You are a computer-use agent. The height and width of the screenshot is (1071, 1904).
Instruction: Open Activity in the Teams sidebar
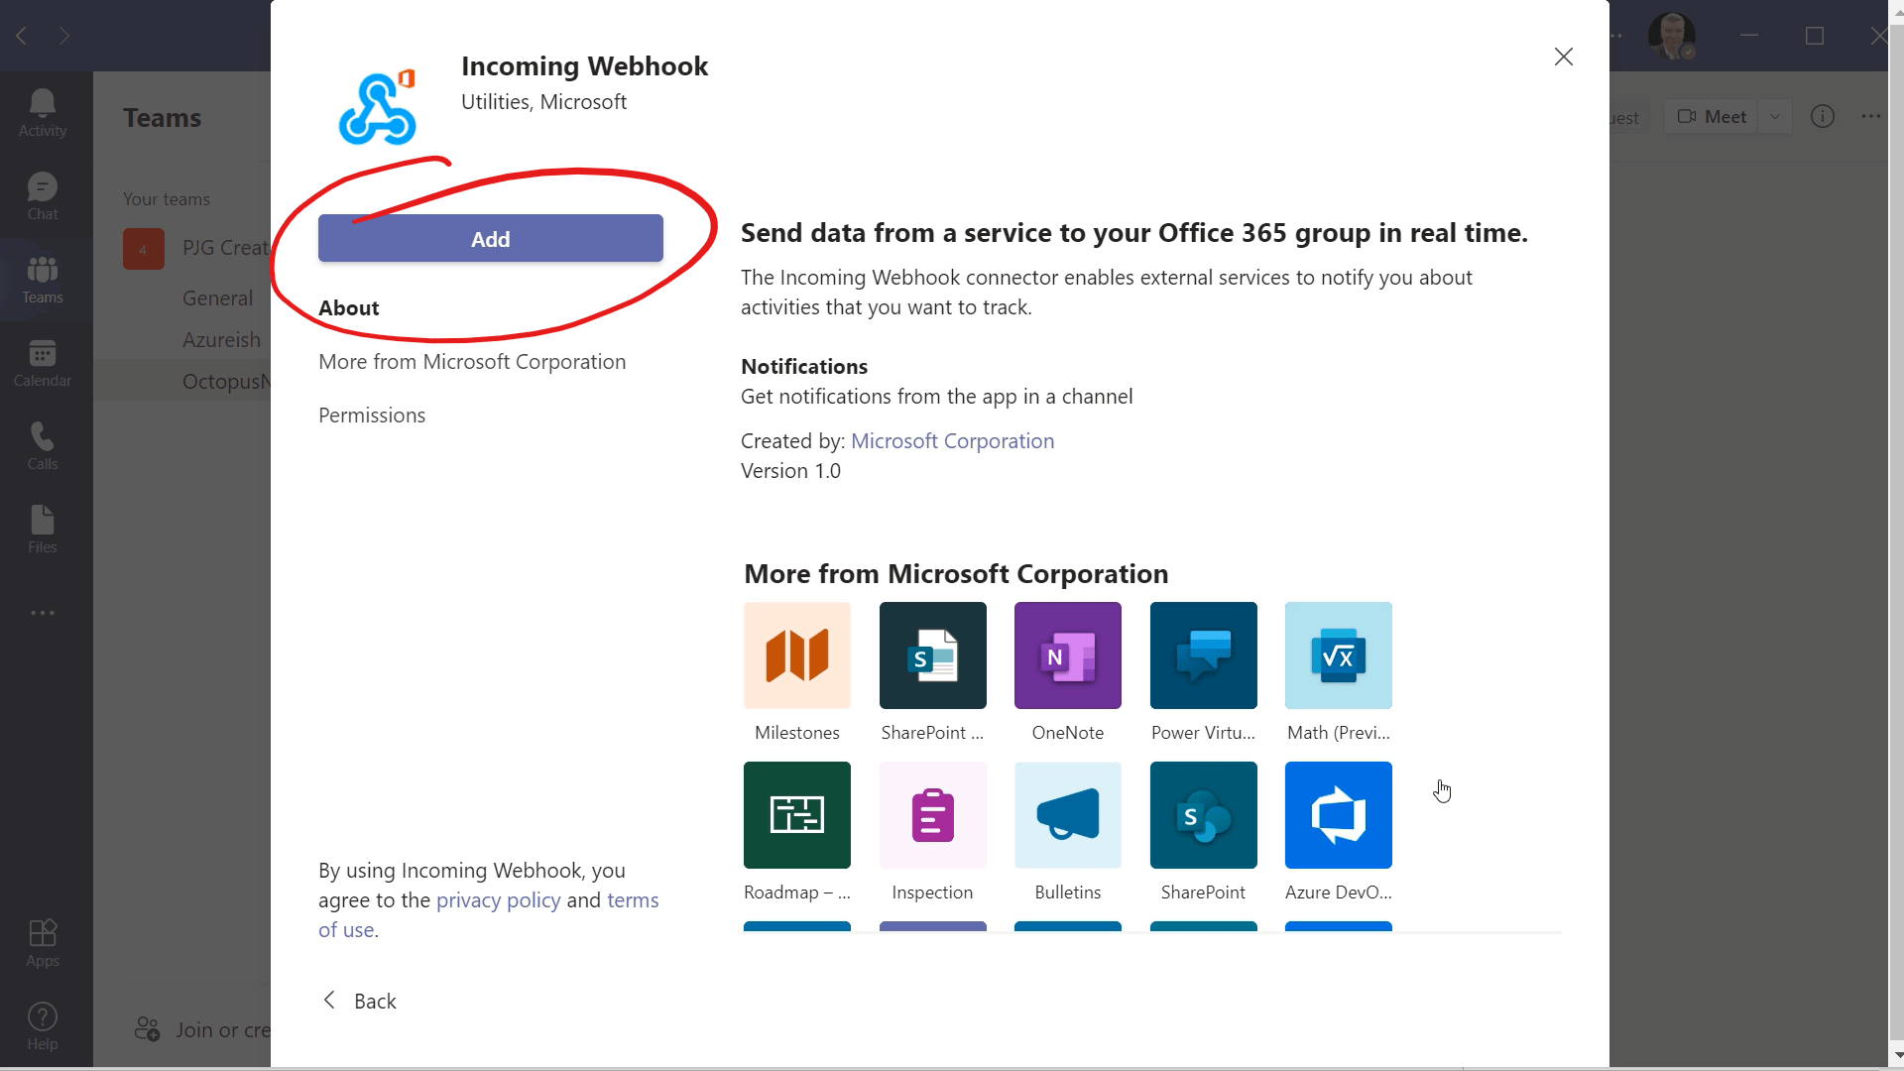click(x=43, y=113)
